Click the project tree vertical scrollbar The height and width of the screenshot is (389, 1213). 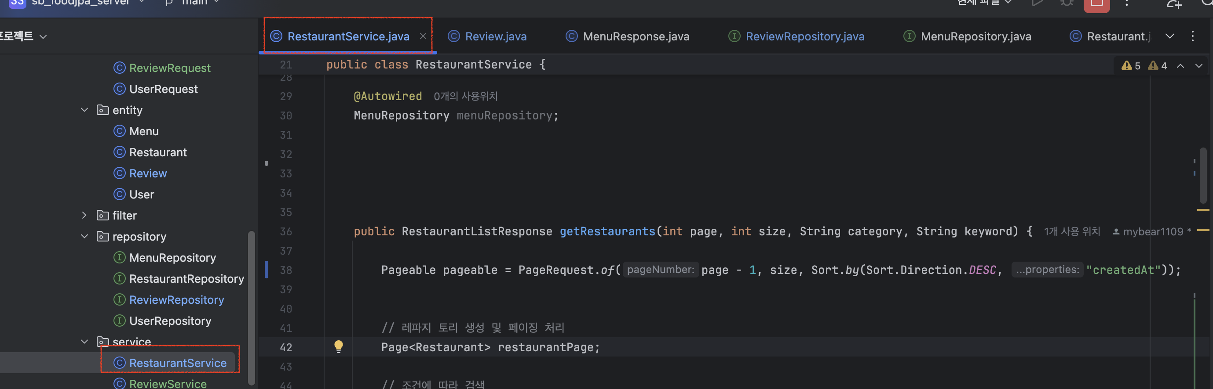(251, 308)
